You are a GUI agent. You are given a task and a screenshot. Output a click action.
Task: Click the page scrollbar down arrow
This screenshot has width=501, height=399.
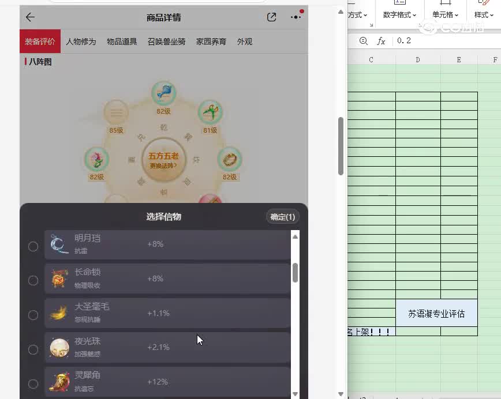pyautogui.click(x=341, y=394)
